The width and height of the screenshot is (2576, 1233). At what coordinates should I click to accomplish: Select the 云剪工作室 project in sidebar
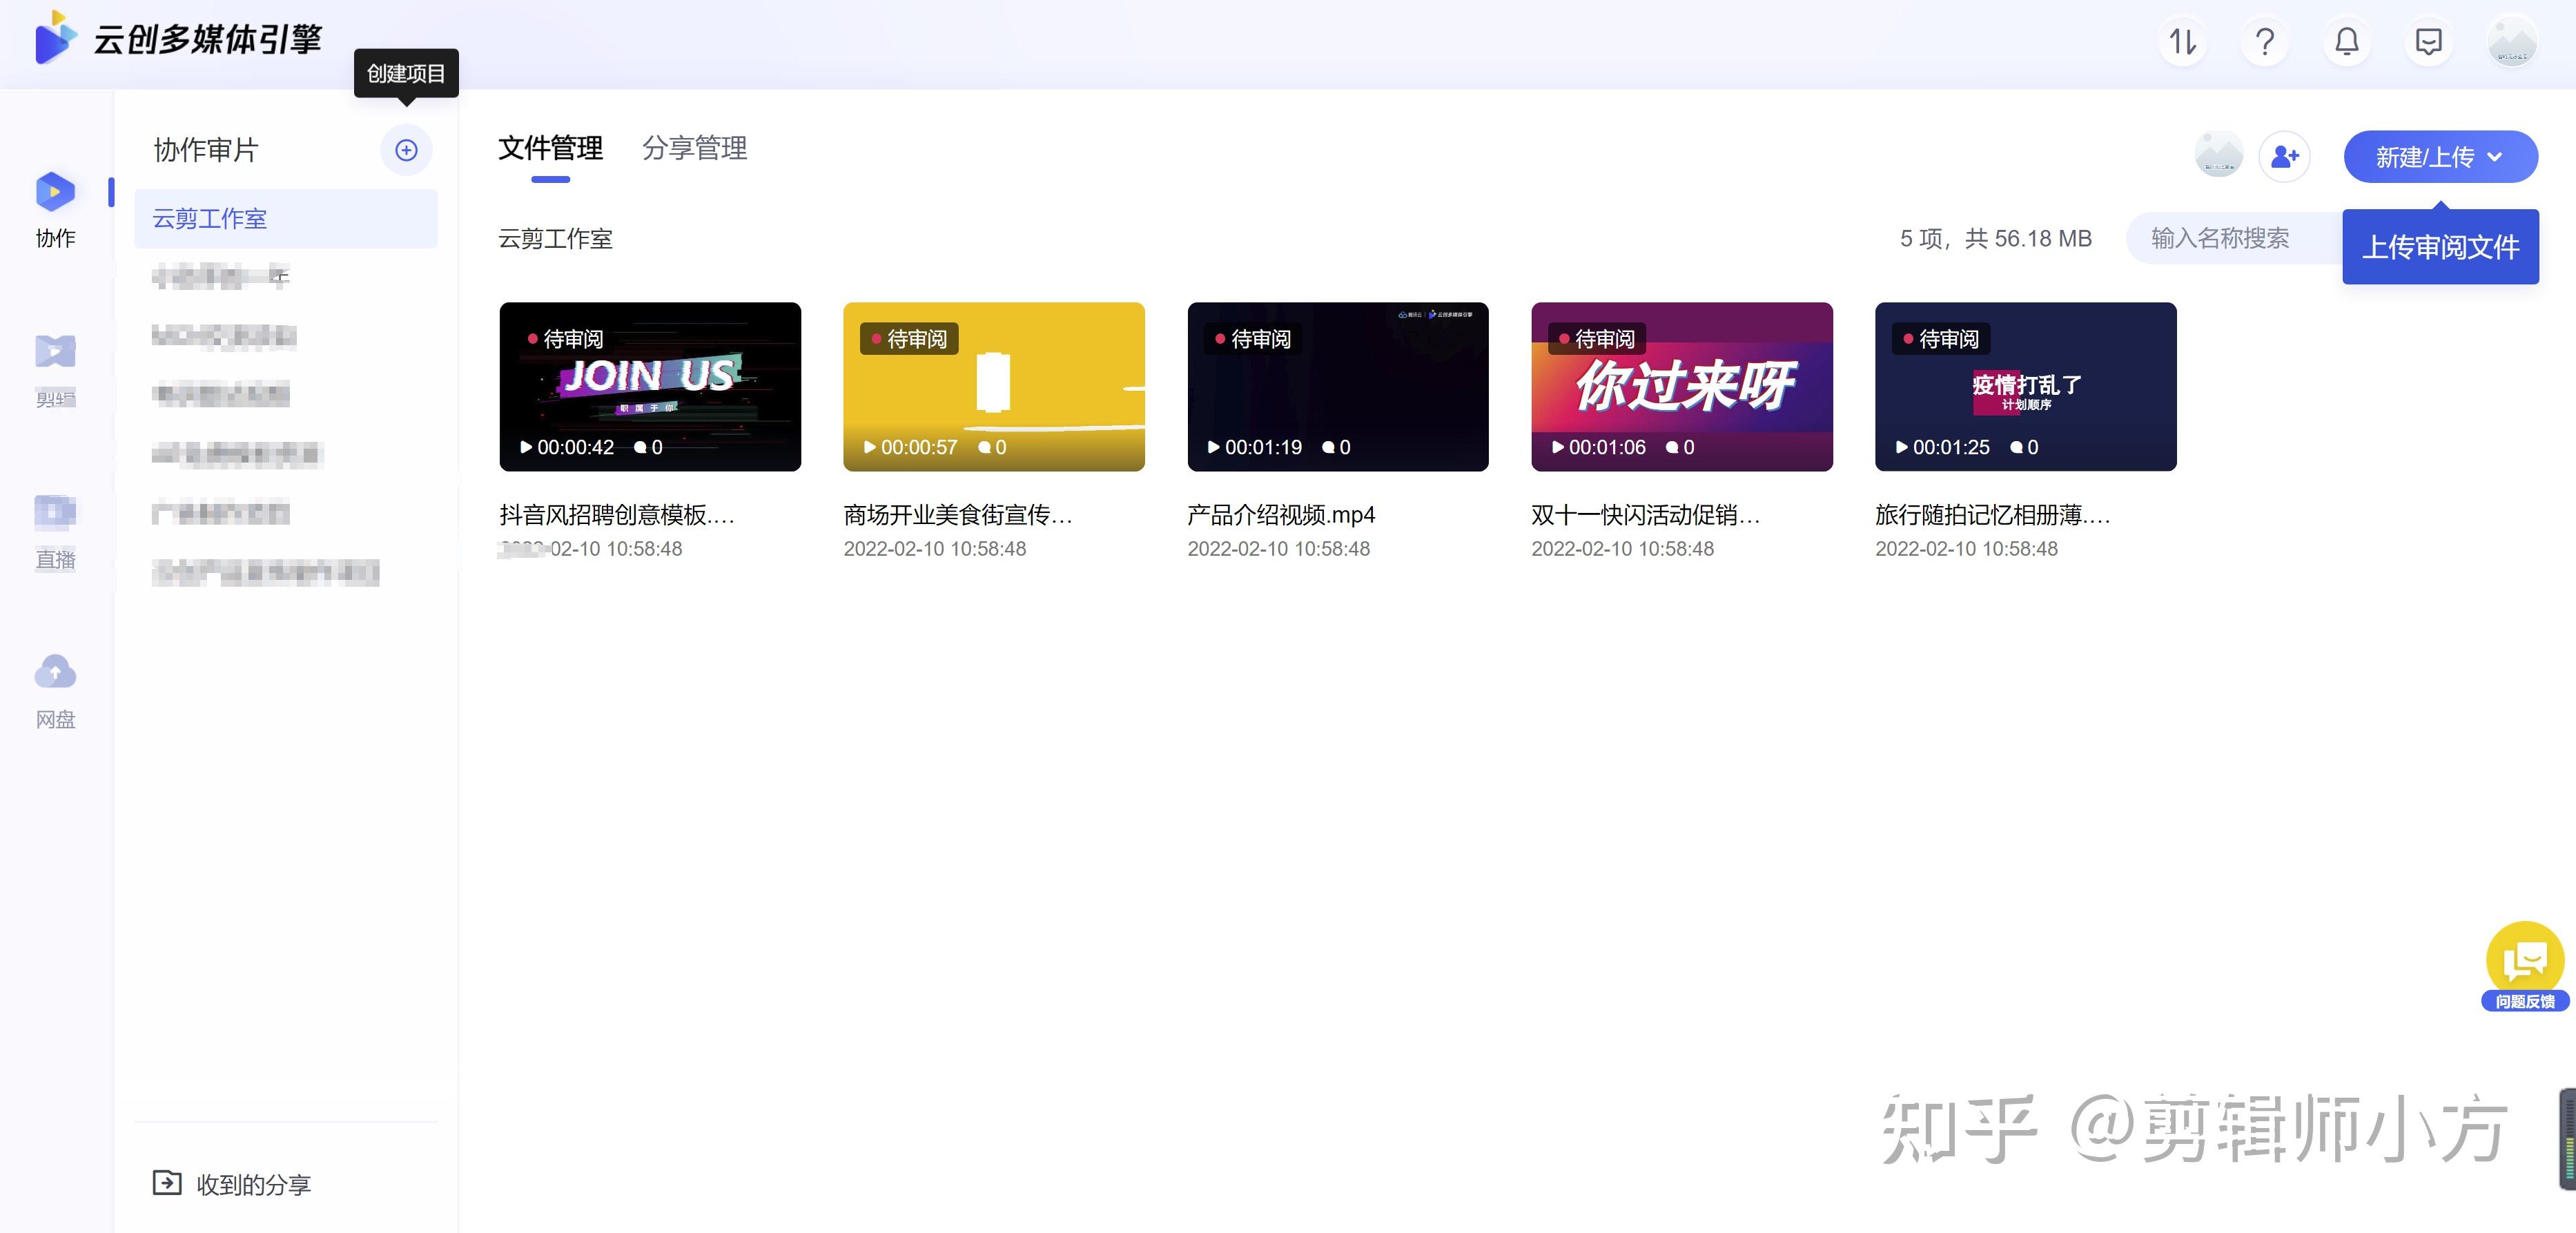pyautogui.click(x=286, y=218)
